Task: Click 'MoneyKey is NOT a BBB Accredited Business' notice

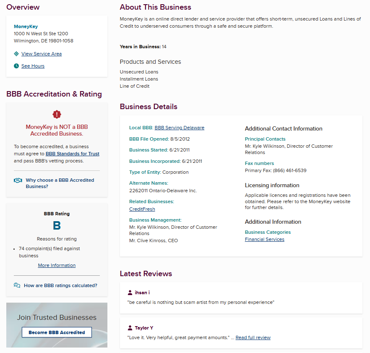Action: [57, 131]
